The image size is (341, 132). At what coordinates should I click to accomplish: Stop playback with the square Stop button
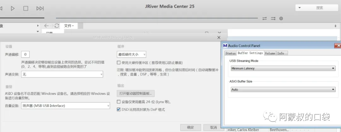[x=26, y=8]
